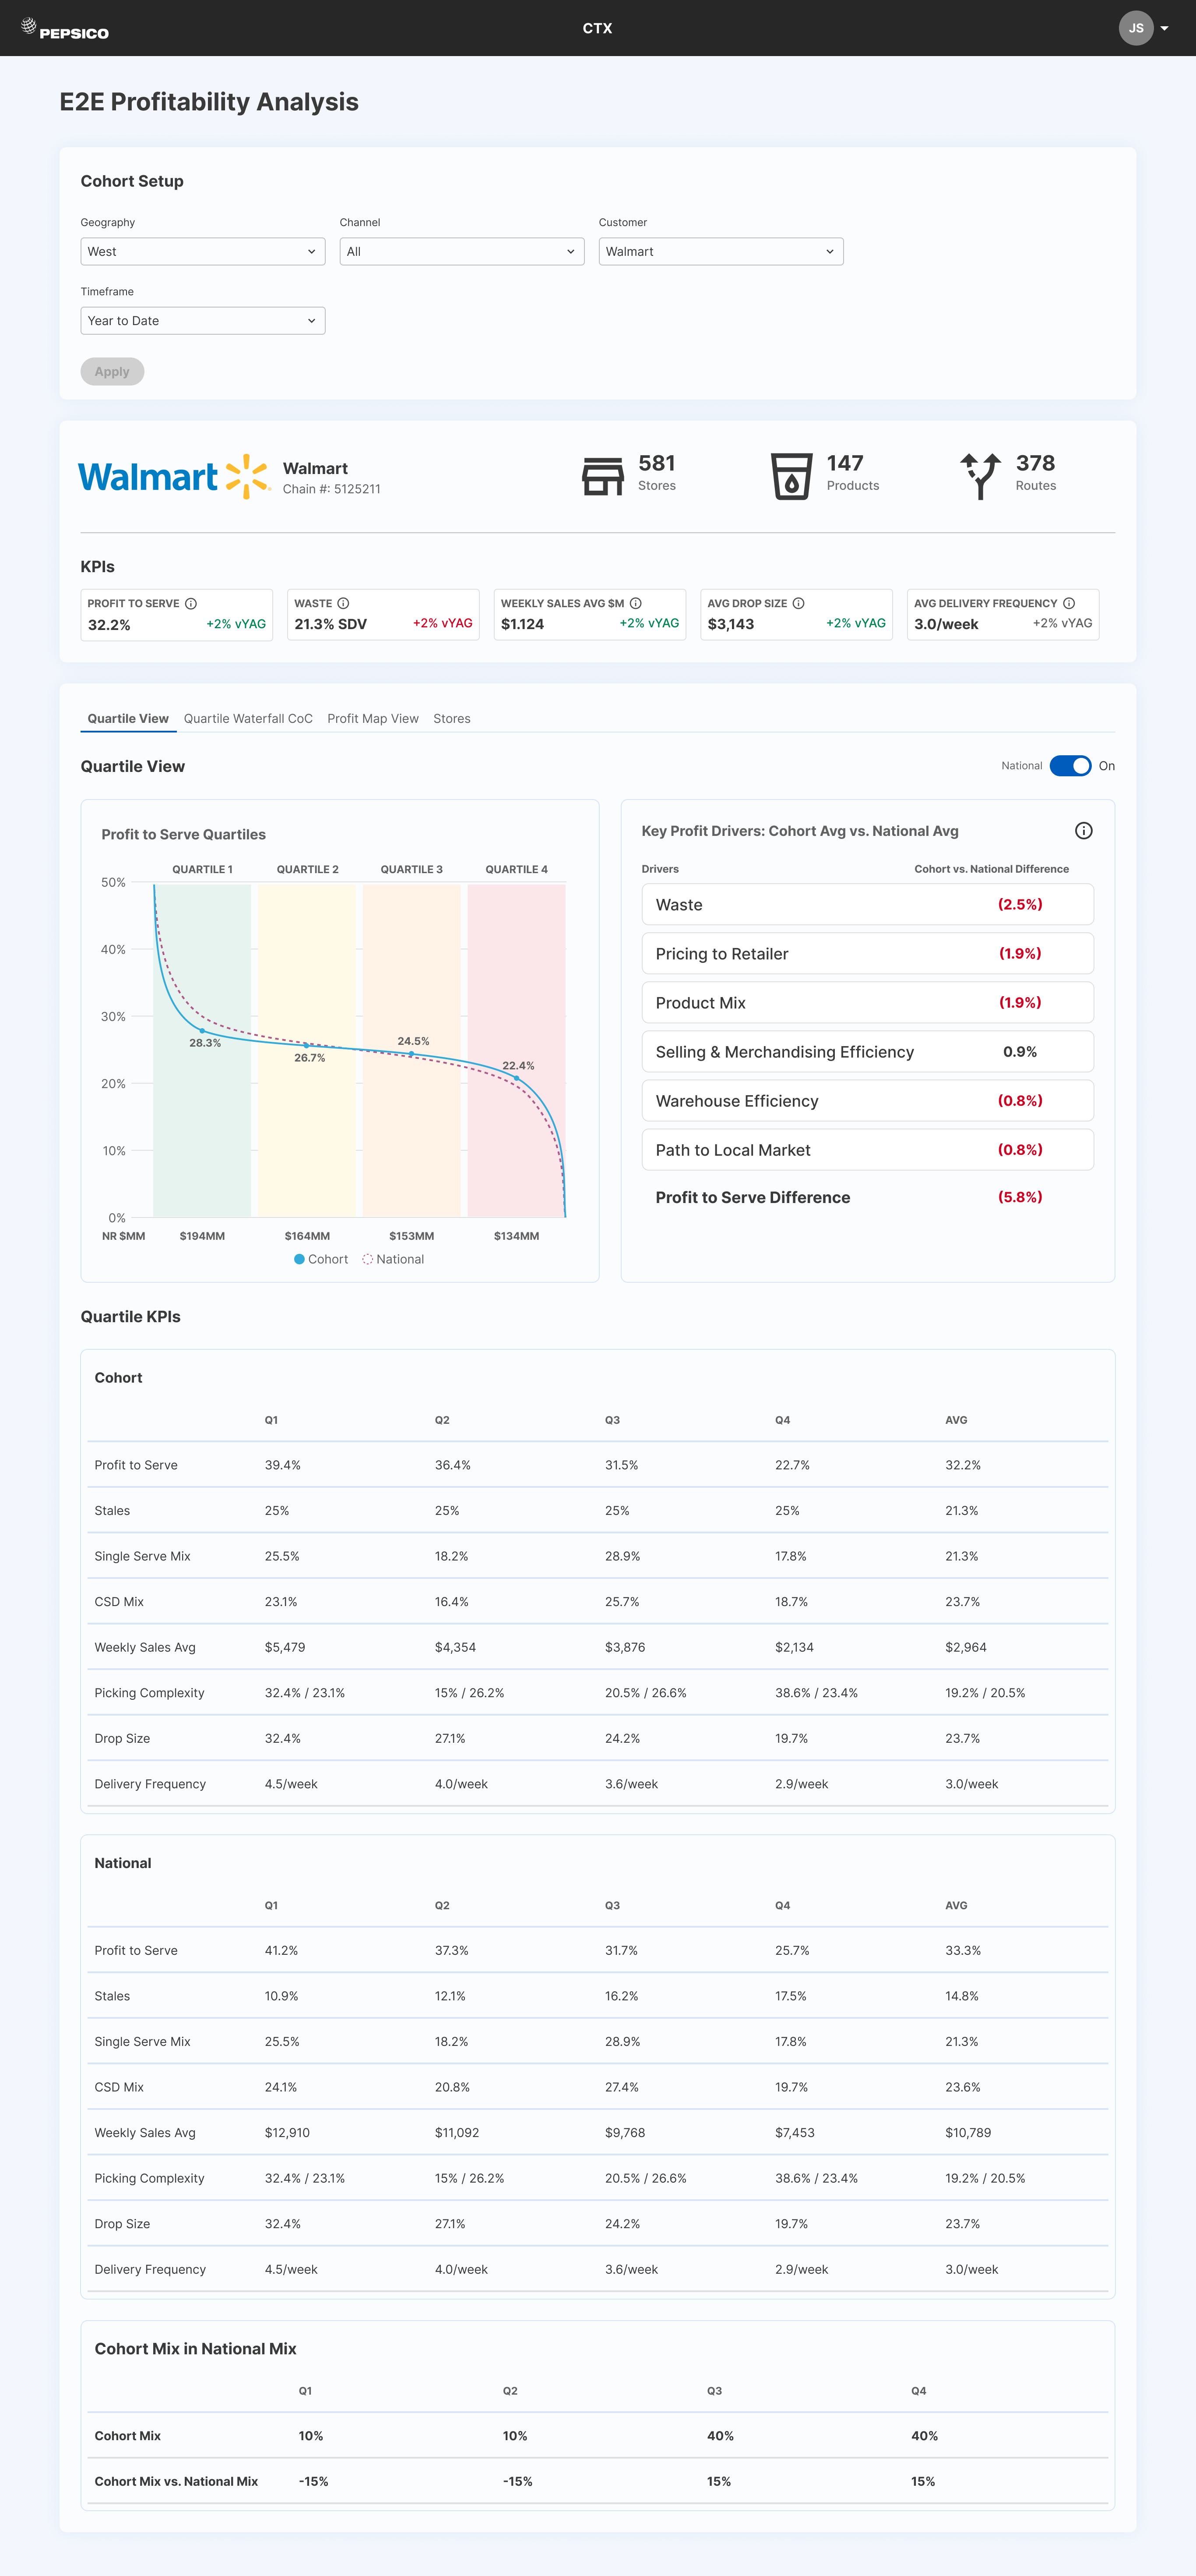Click the Routes fork arrow icon

point(980,476)
